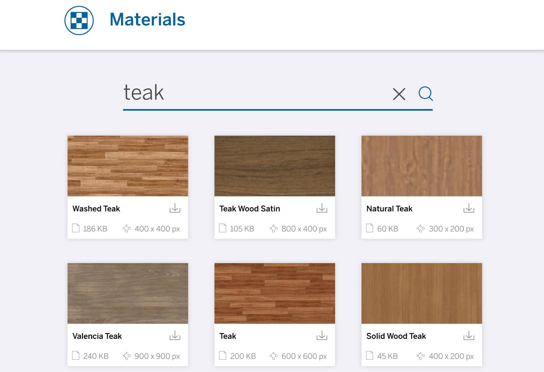Image resolution: width=544 pixels, height=372 pixels.
Task: Open the Washed Teak thumbnail image
Action: click(128, 166)
